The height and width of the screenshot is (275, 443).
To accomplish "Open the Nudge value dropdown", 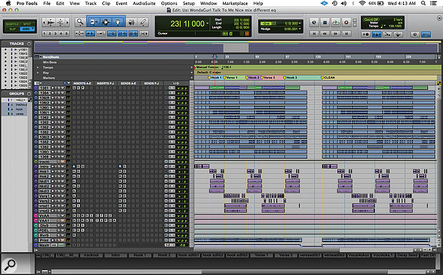I will 299,29.
